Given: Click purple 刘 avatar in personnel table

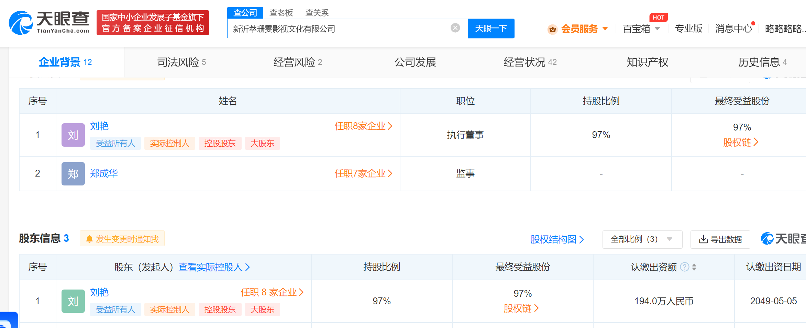Looking at the screenshot, I should [73, 135].
